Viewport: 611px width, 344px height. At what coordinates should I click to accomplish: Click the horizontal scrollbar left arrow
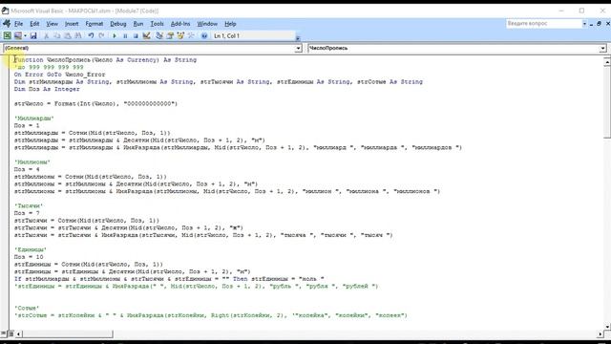pos(18,333)
